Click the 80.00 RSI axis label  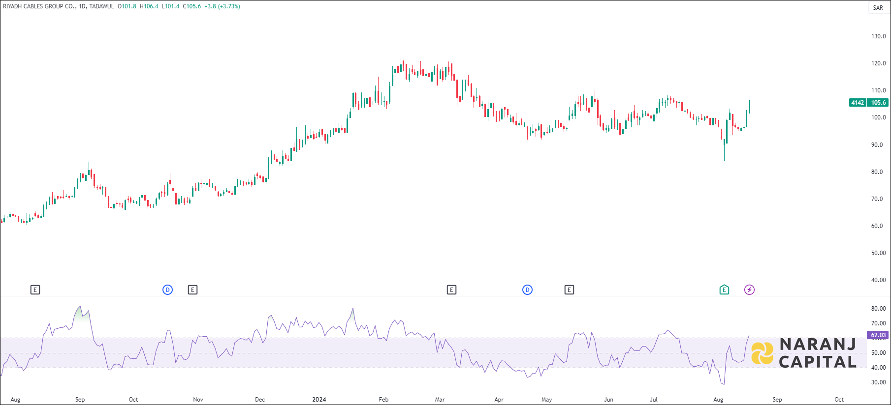[x=879, y=309]
